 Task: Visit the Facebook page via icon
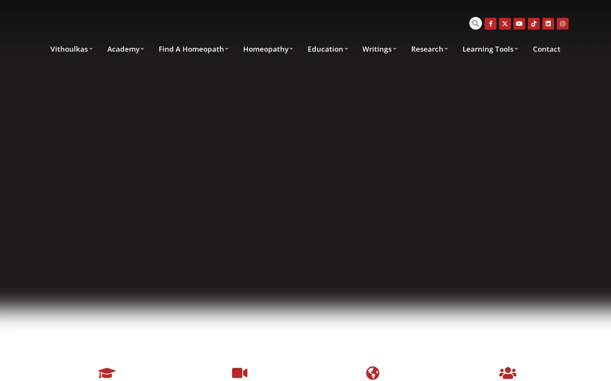click(490, 24)
